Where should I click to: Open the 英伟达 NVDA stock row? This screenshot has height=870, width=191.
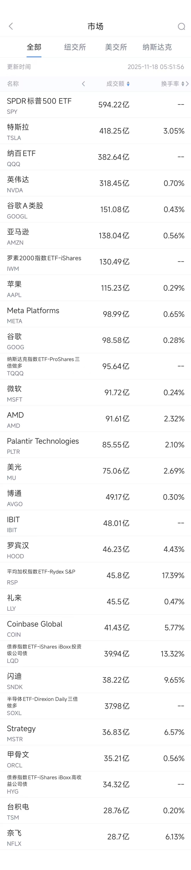click(x=95, y=183)
